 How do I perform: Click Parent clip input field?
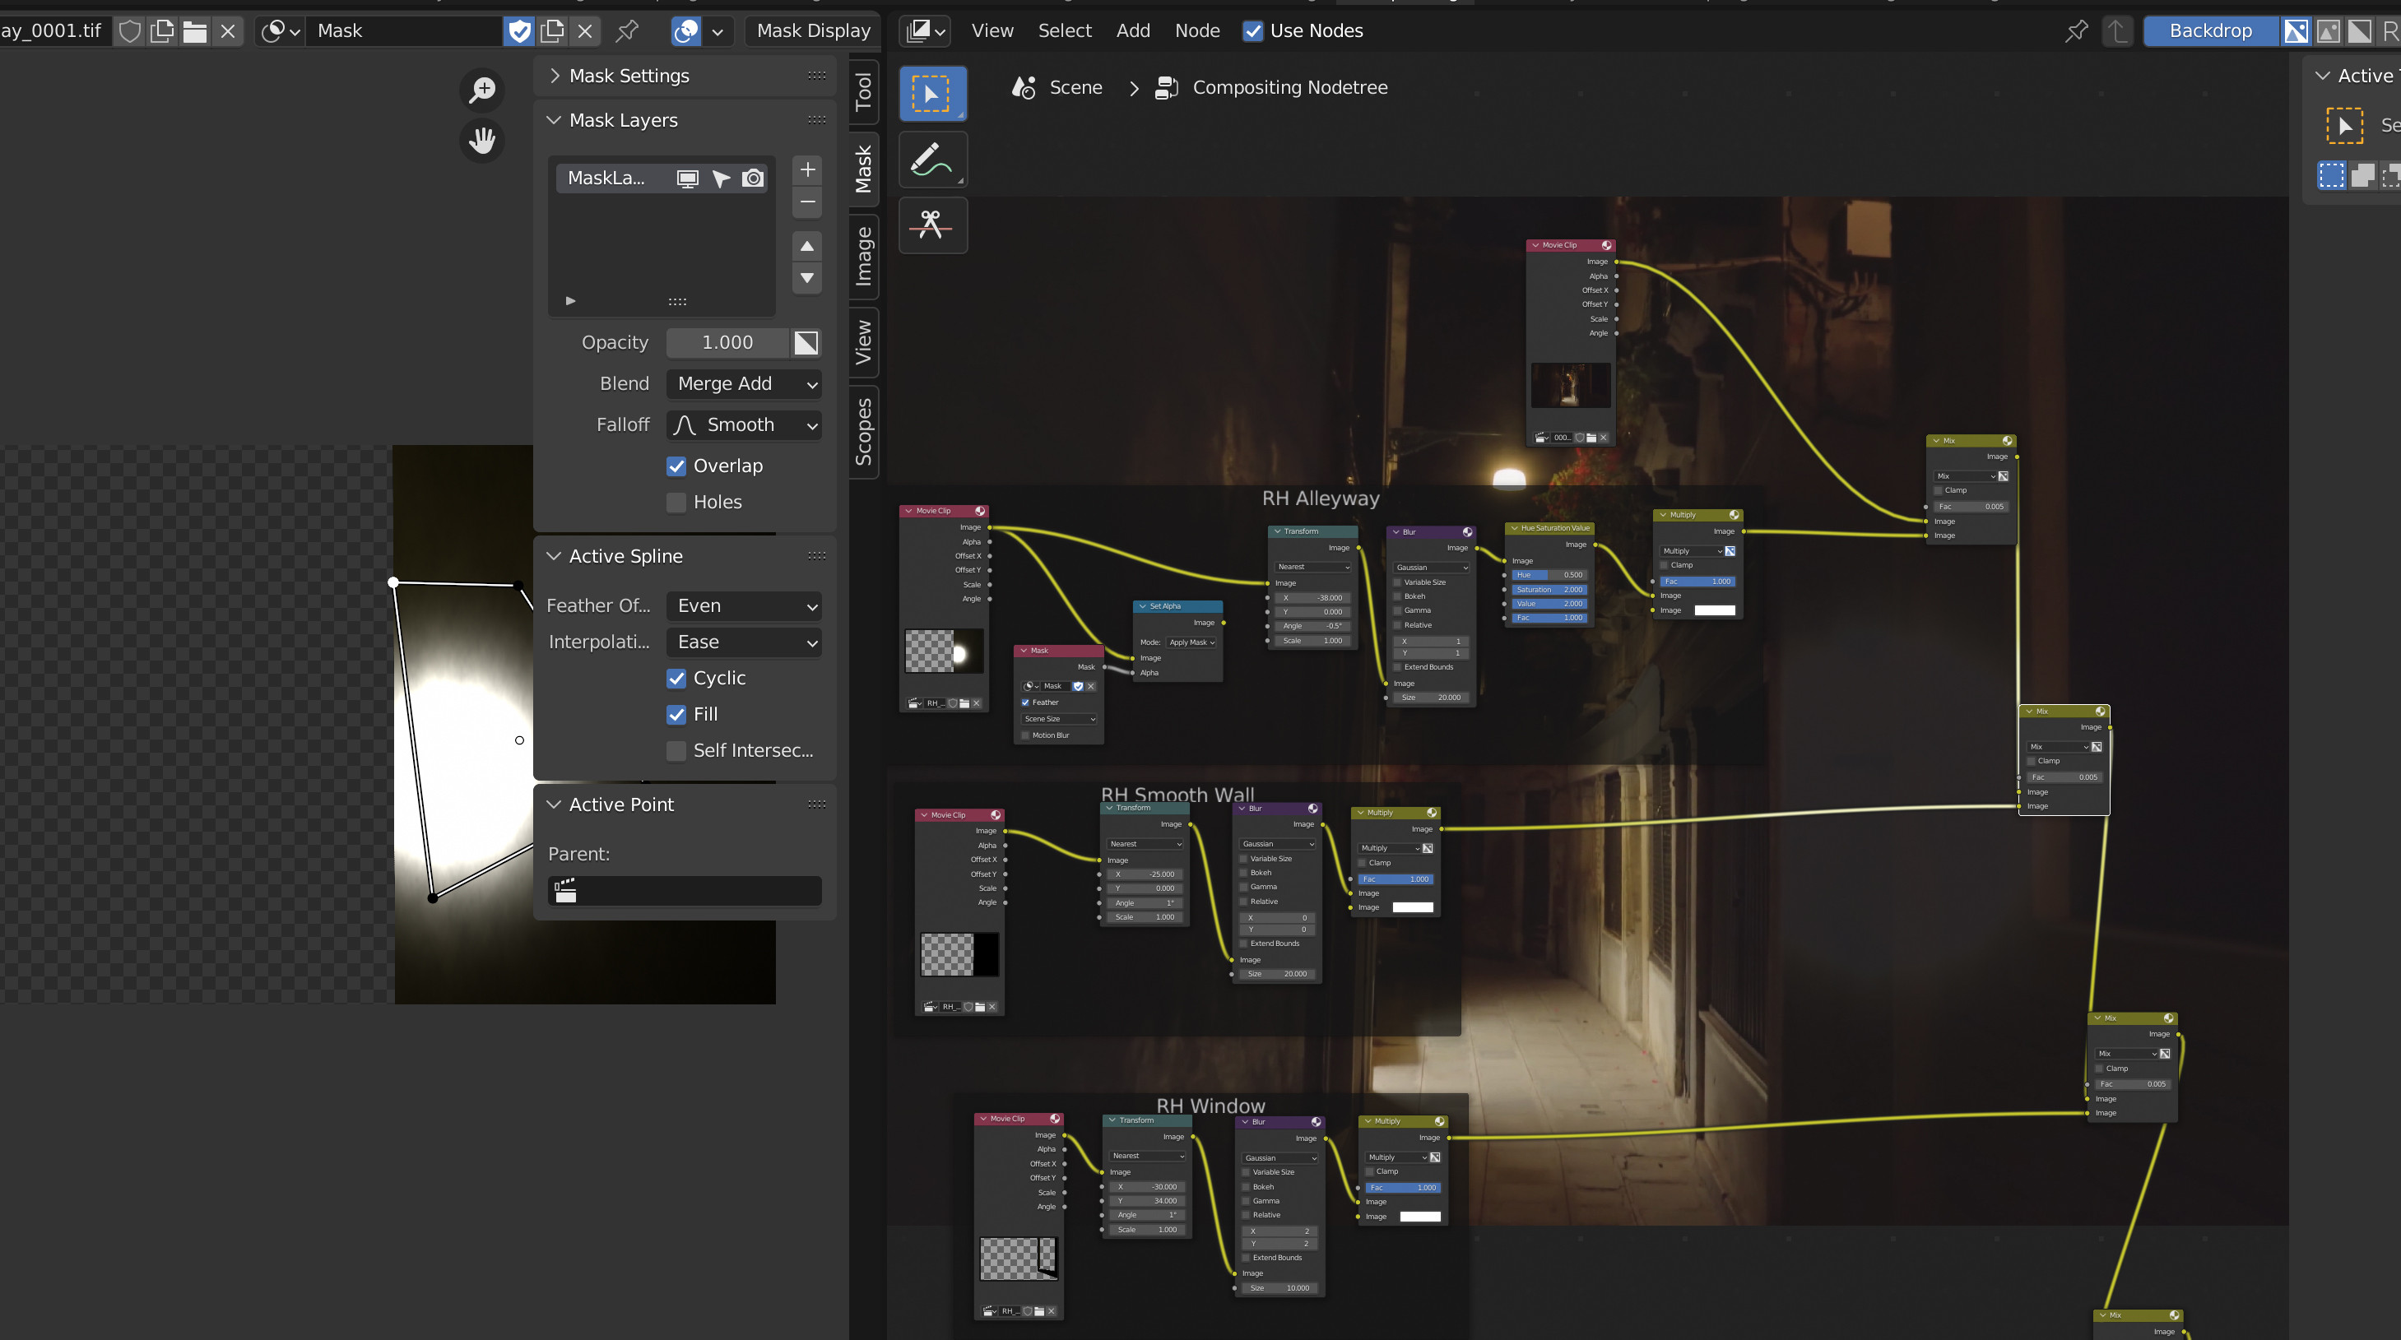click(685, 891)
